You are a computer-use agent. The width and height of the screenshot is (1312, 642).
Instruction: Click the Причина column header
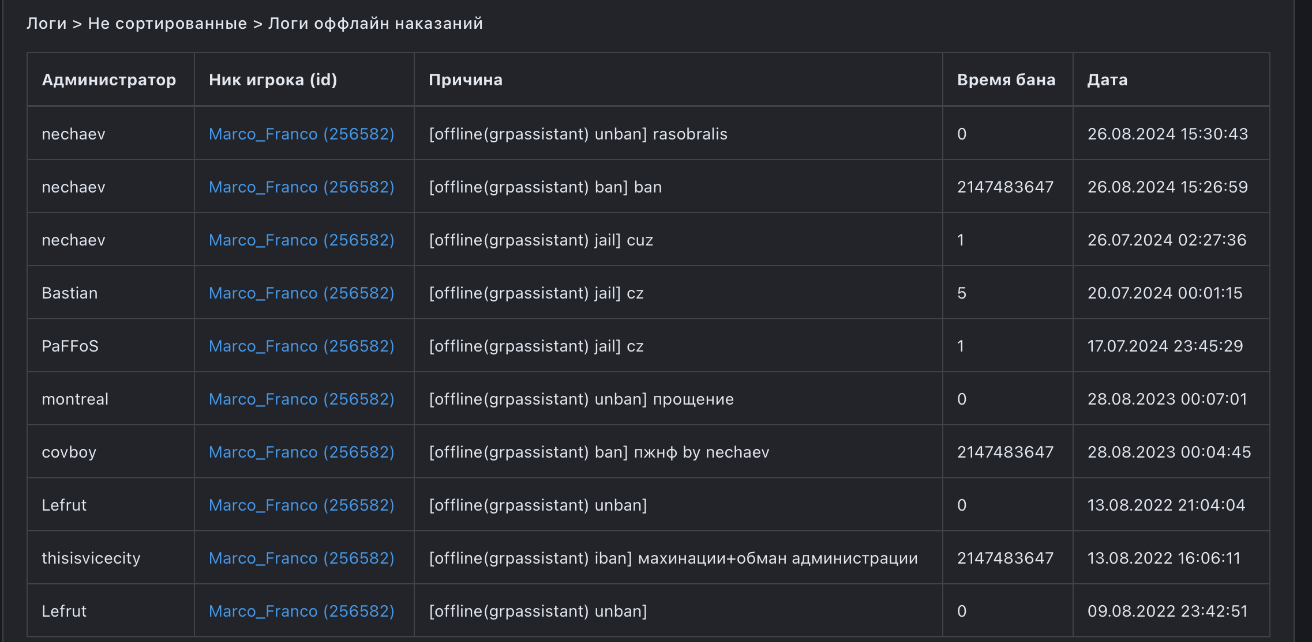466,80
